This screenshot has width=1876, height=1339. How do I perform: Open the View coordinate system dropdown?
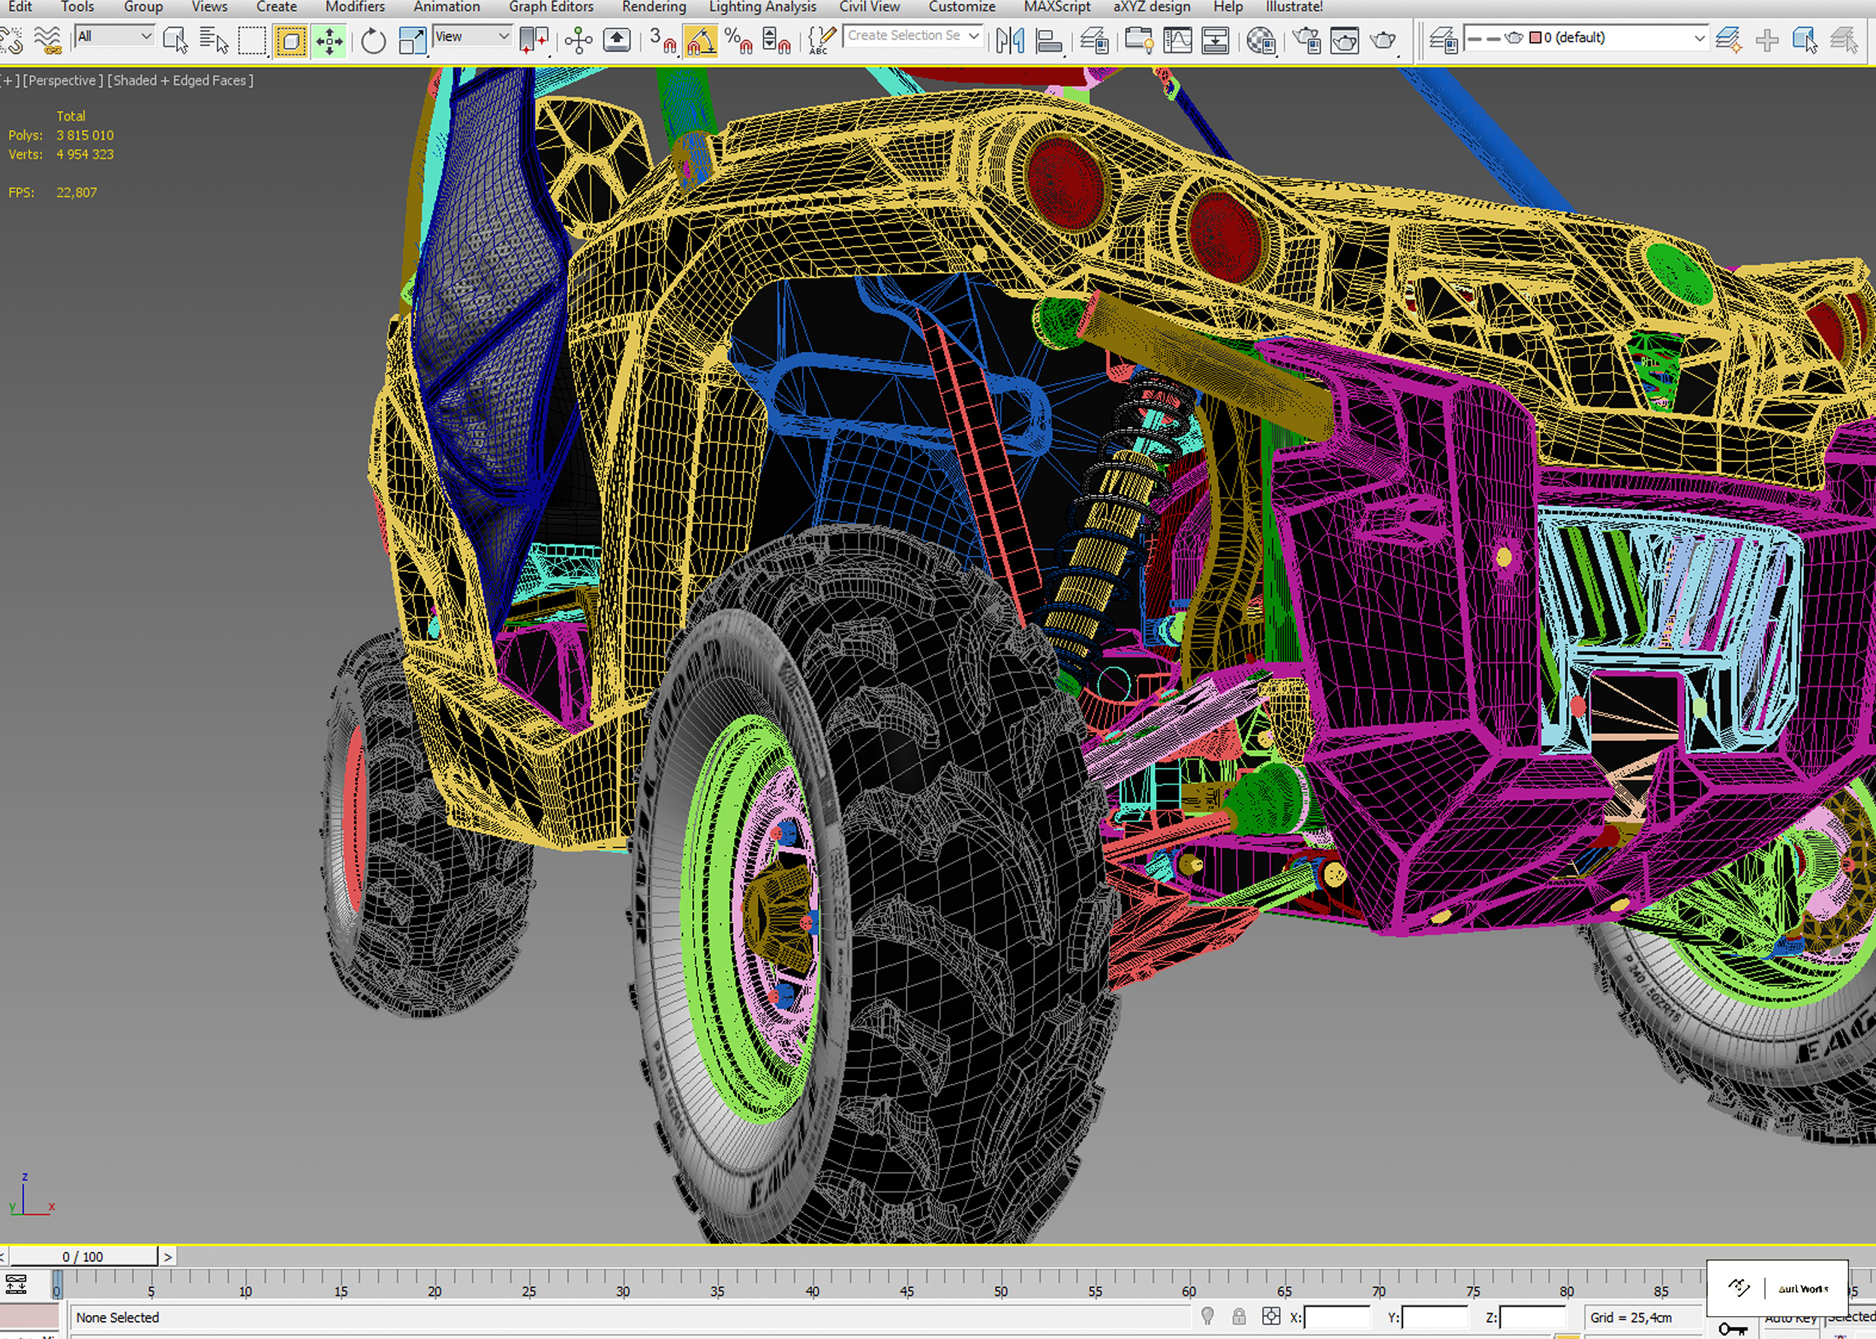(473, 36)
